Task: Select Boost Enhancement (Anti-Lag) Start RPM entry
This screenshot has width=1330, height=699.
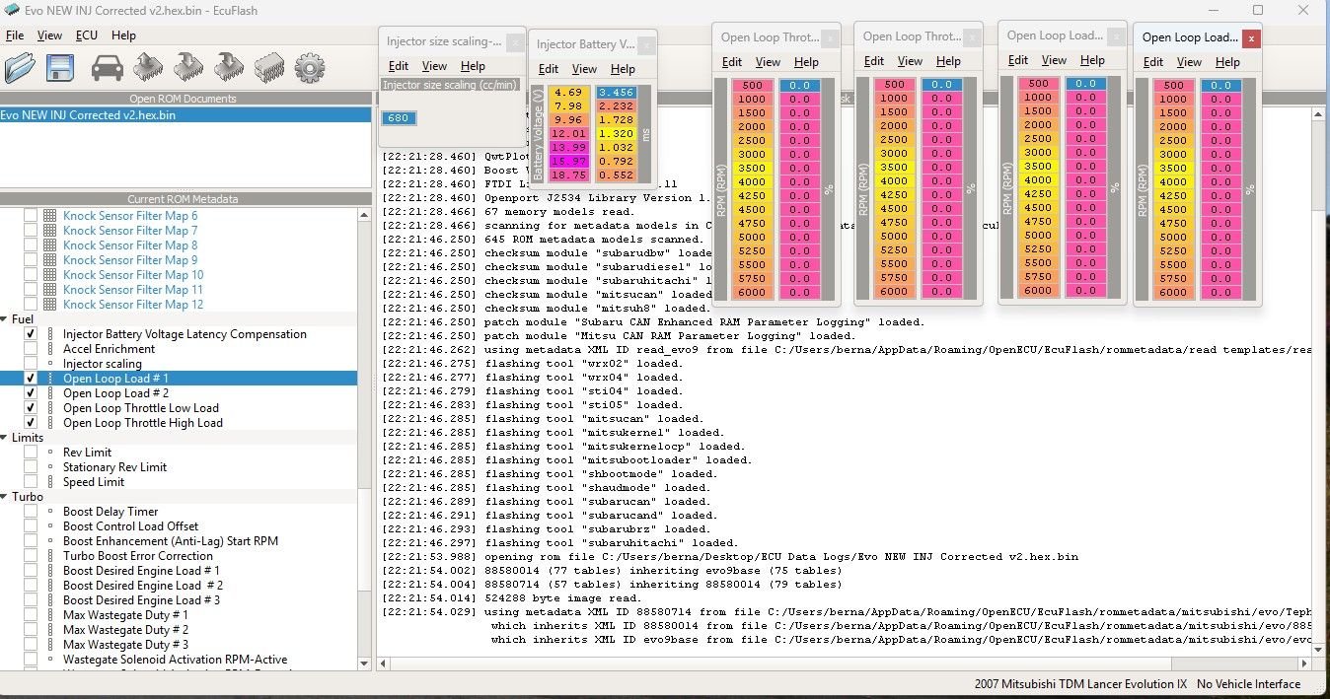Action: (171, 541)
